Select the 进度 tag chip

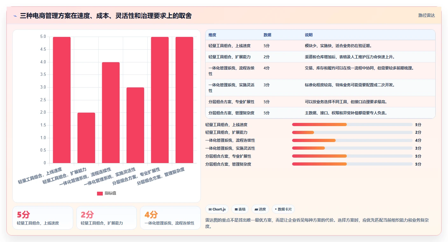coord(260,209)
